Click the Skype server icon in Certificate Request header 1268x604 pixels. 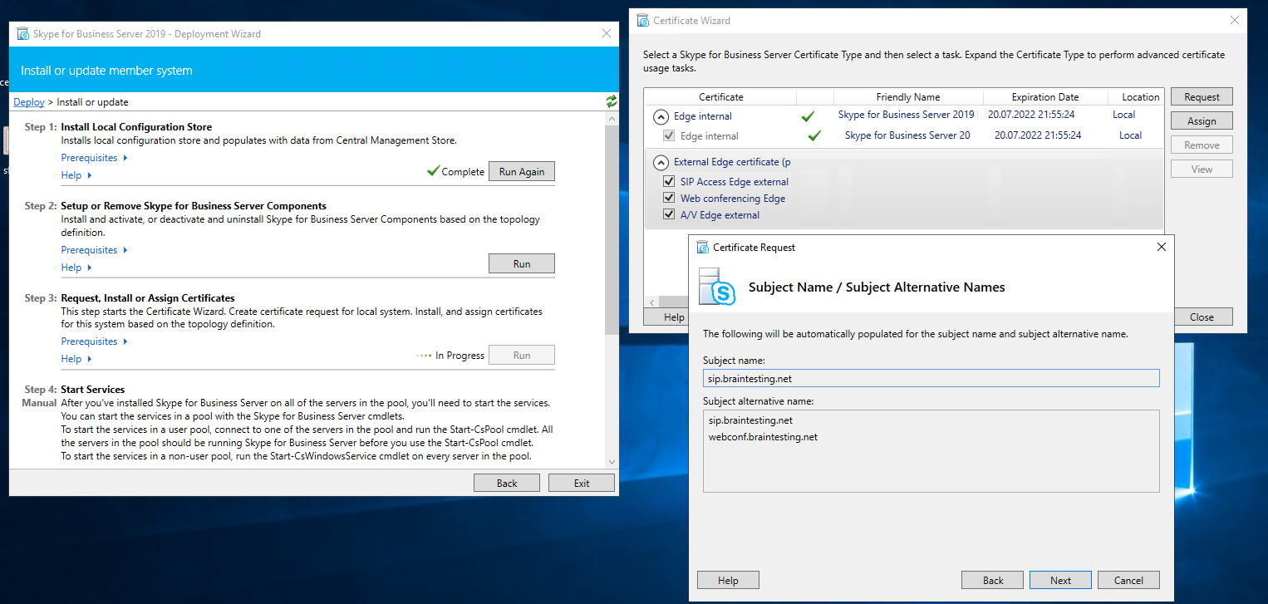[716, 287]
